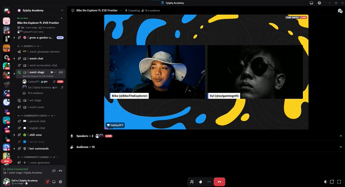
Task: Collapse the COMMUNITY LOUNGE category
Action: pyautogui.click(x=38, y=157)
